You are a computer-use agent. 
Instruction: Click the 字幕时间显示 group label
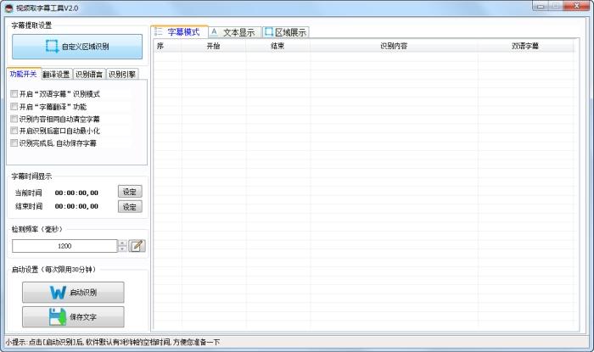(31, 176)
